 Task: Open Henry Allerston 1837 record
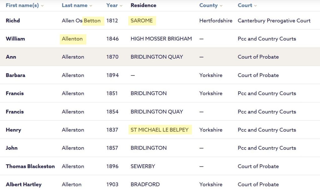[x=13, y=130]
